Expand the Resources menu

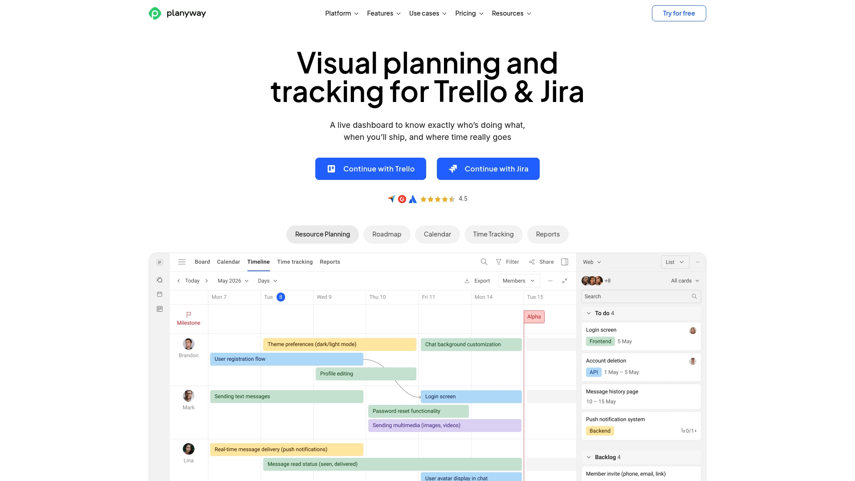click(x=512, y=13)
